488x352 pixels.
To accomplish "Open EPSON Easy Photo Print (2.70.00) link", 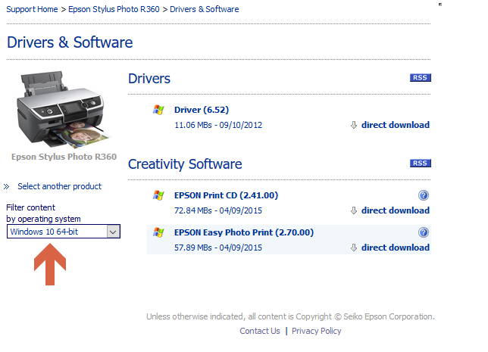I will pyautogui.click(x=244, y=232).
